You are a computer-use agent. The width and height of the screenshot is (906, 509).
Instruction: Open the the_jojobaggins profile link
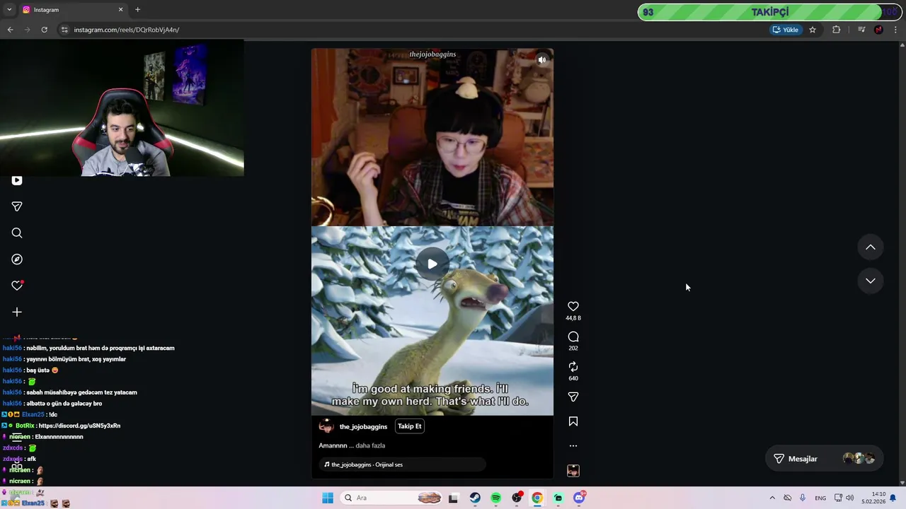(363, 426)
